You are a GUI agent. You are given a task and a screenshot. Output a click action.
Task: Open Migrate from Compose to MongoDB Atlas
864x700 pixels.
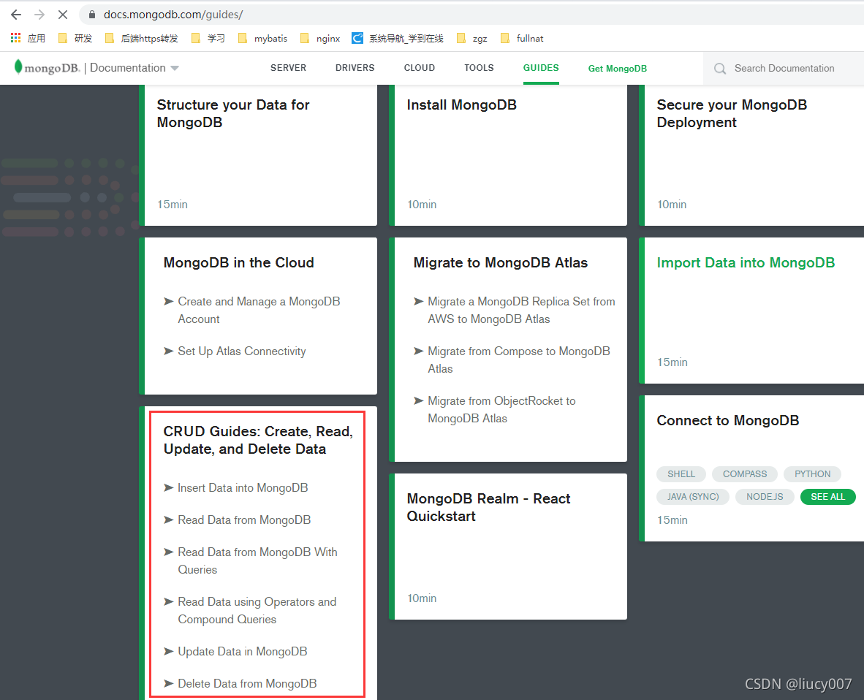tap(518, 359)
